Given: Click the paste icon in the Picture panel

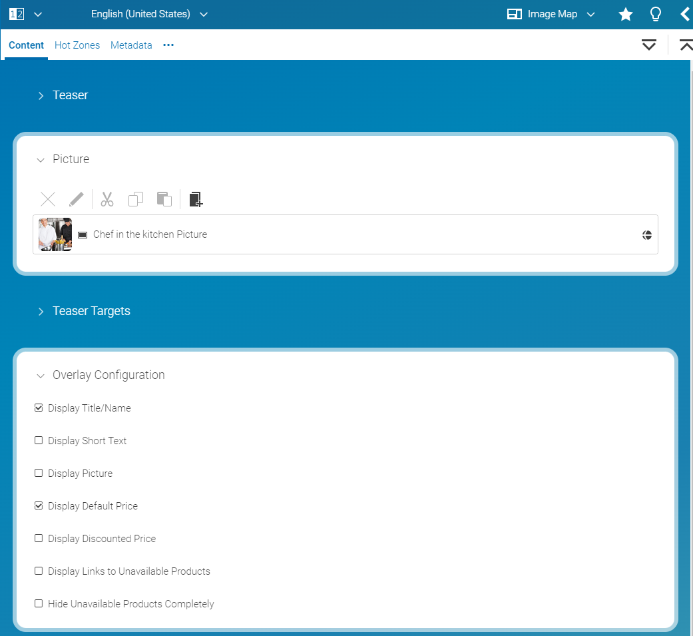Looking at the screenshot, I should point(164,198).
